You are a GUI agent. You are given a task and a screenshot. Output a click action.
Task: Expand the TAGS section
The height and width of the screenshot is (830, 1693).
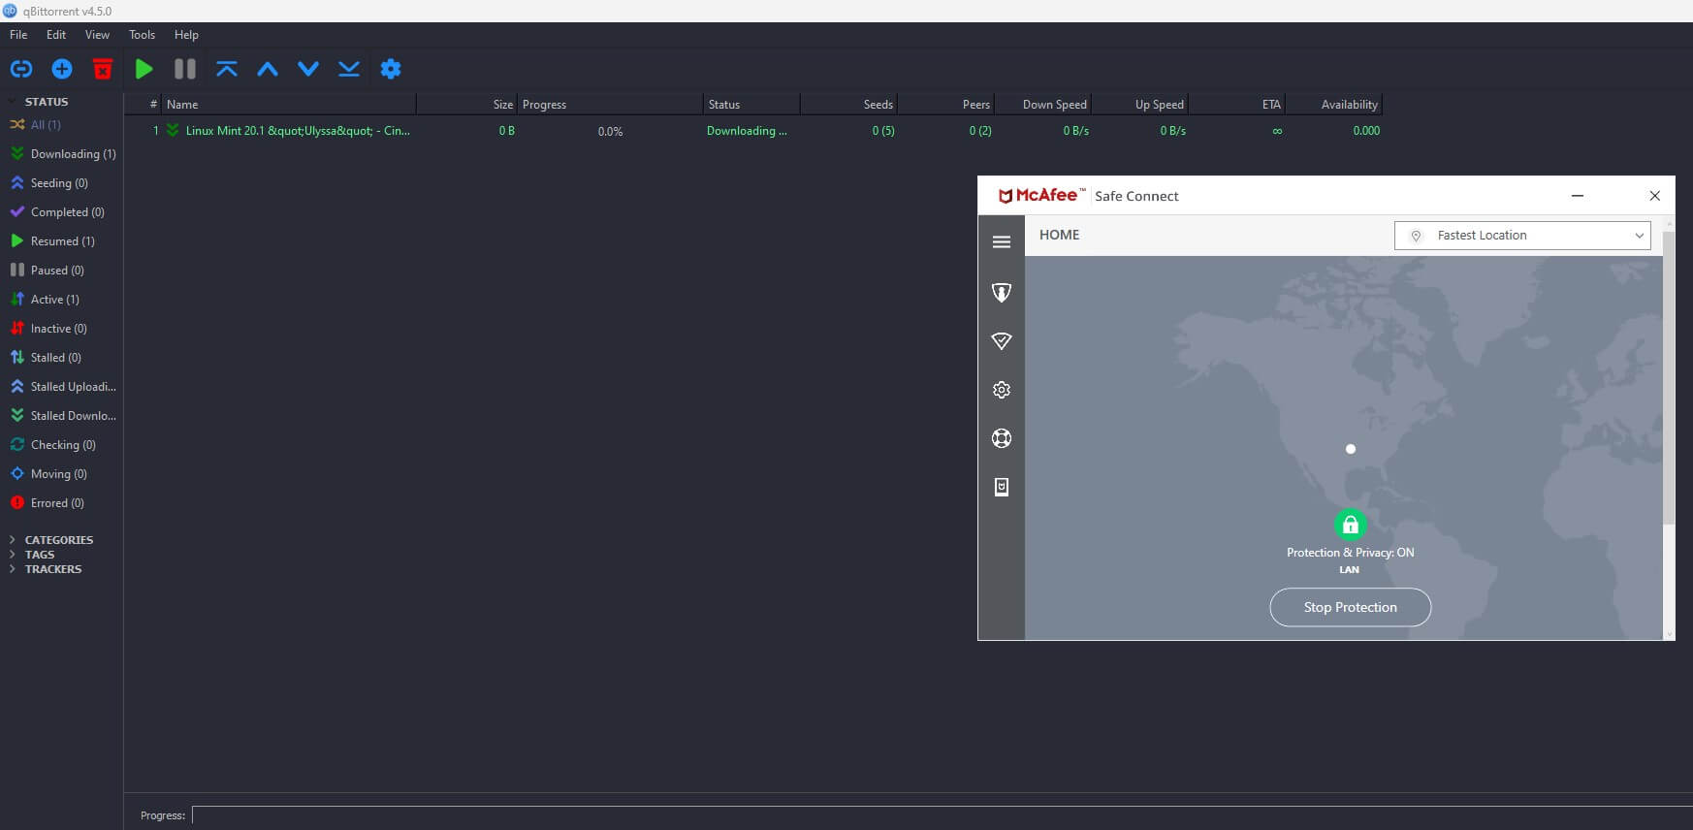12,555
